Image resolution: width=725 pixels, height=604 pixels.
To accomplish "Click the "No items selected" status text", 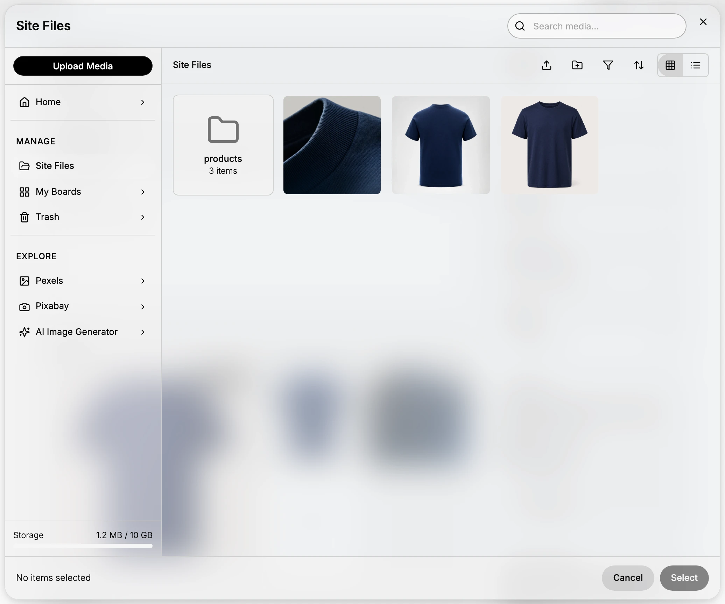I will (53, 578).
